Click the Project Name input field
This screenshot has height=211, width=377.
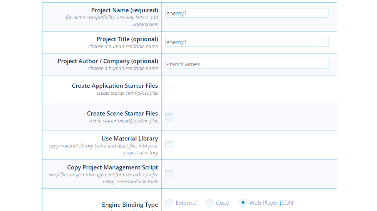[x=246, y=13]
